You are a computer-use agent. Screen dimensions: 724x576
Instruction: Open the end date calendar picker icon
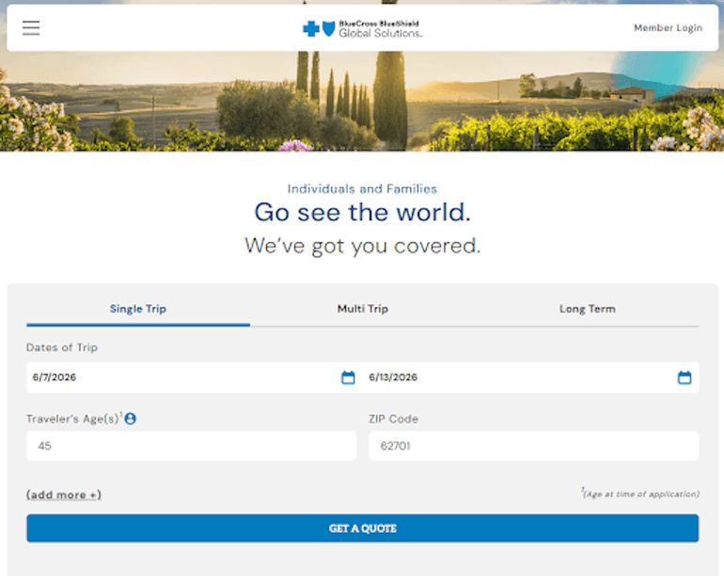click(x=685, y=377)
